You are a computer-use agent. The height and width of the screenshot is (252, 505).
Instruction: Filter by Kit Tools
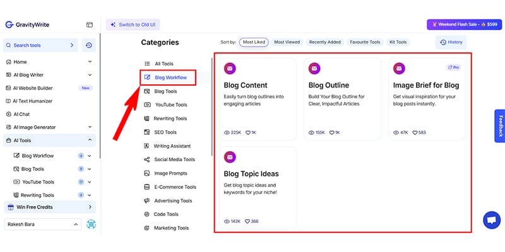[x=398, y=42]
